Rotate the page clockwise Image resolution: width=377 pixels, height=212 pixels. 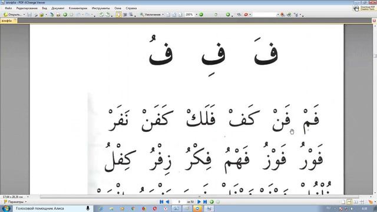coord(108,15)
